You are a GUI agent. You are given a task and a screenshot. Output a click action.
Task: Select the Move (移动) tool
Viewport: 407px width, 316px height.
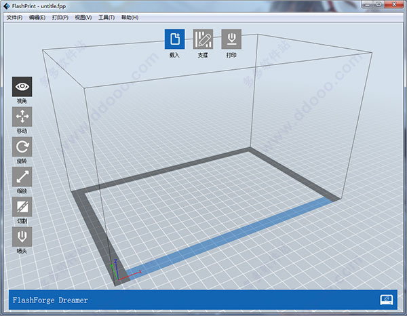tap(22, 117)
